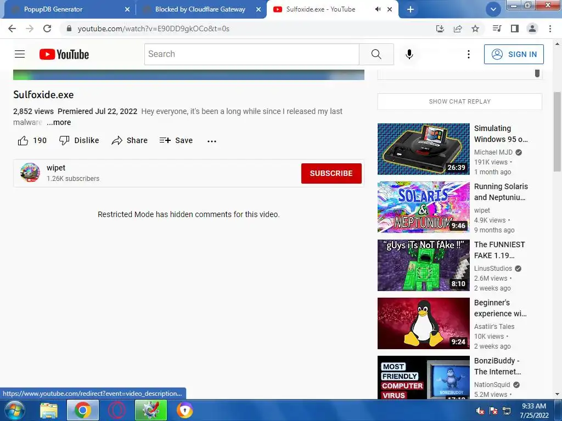Open media controls in Chrome toolbar
Viewport: 562px width, 421px height.
[497, 29]
